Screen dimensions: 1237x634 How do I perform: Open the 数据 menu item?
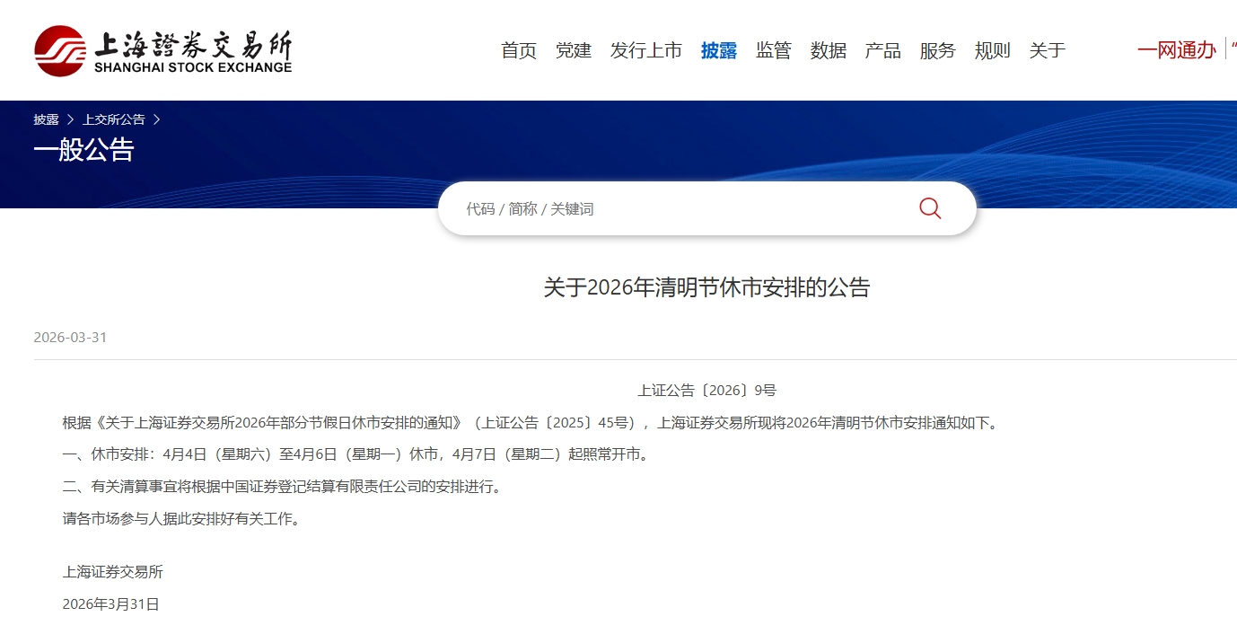pyautogui.click(x=829, y=50)
